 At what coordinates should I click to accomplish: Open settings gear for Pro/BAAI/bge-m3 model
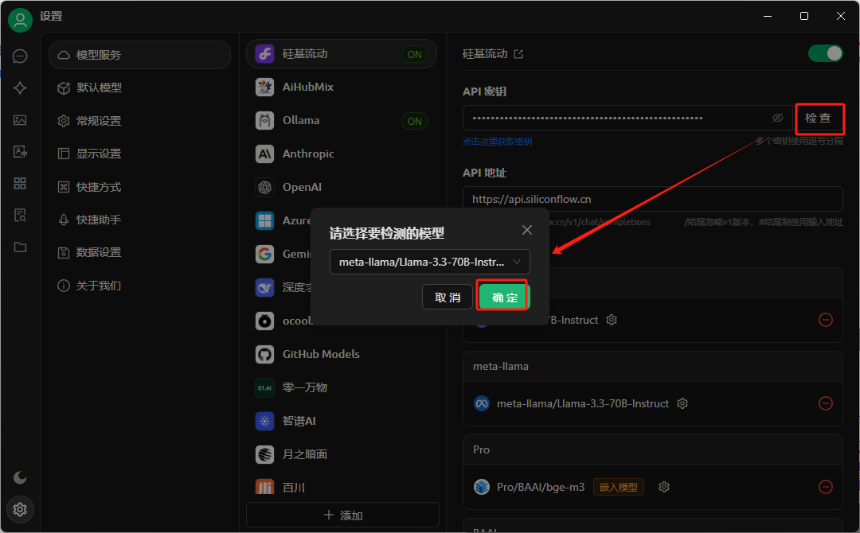[664, 487]
